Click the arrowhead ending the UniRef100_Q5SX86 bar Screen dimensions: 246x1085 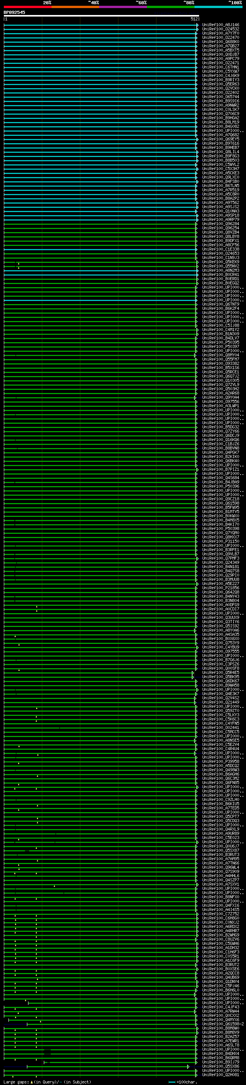point(188,1067)
